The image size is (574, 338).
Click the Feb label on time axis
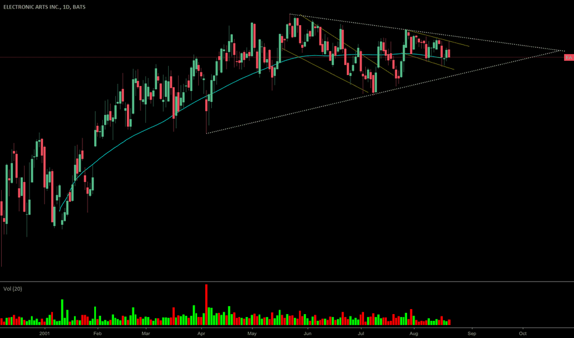coord(97,333)
